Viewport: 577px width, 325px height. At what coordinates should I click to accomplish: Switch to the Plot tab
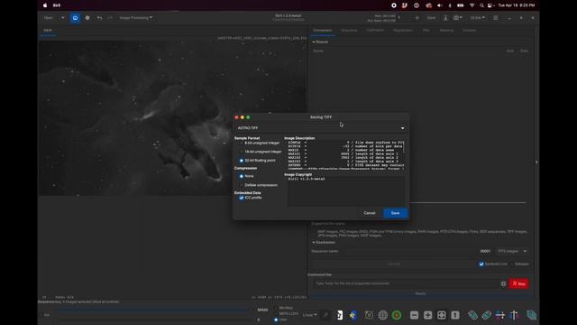tap(426, 30)
